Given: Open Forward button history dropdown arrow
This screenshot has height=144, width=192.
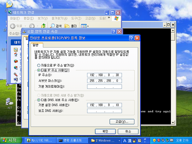Looking at the screenshot, I should [x=38, y=26].
